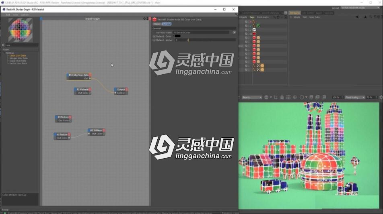Toggle the enable checkmark in green tag row
Image resolution: width=383 pixels, height=214 pixels.
click(250, 26)
